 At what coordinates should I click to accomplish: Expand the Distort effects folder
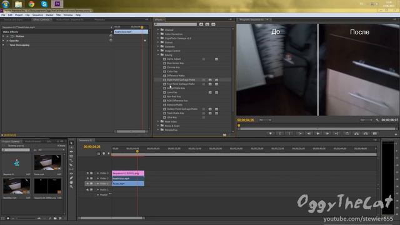(158, 42)
